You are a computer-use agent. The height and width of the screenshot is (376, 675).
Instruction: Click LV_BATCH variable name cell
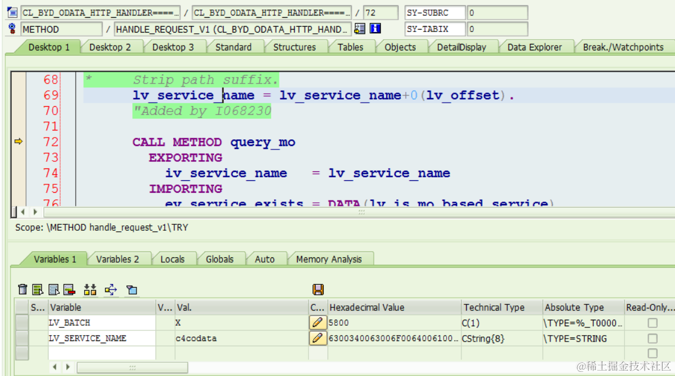pyautogui.click(x=101, y=323)
